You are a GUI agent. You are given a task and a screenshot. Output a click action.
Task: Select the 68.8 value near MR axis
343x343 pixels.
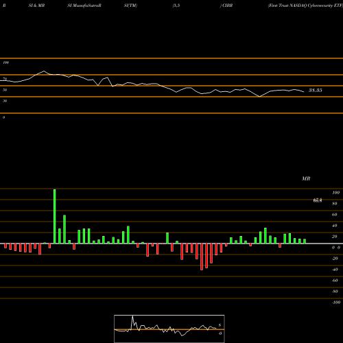point(318,200)
